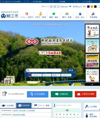The height and width of the screenshot is (118, 100).
Task: Open 職員採用情報 recruitment button
Action: [x=92, y=115]
